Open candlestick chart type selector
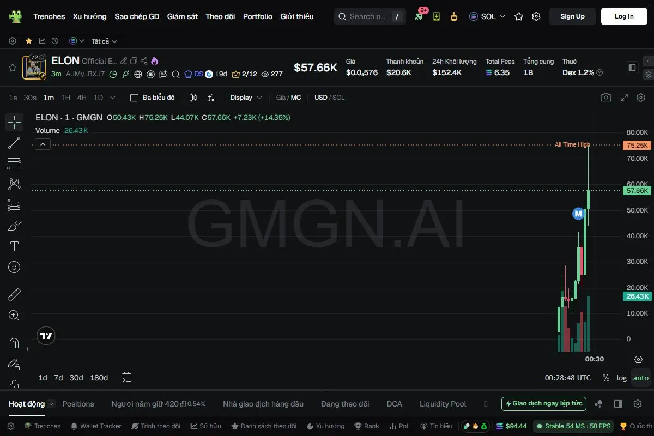The width and height of the screenshot is (654, 436). click(193, 98)
